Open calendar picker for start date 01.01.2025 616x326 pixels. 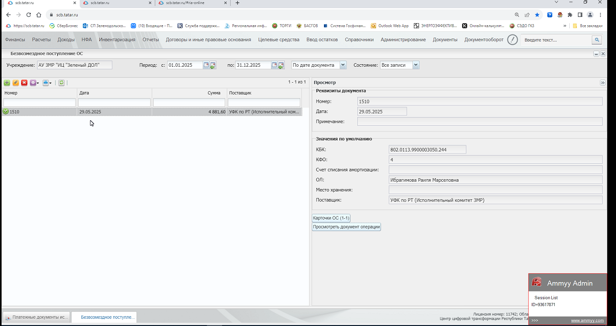pos(206,65)
